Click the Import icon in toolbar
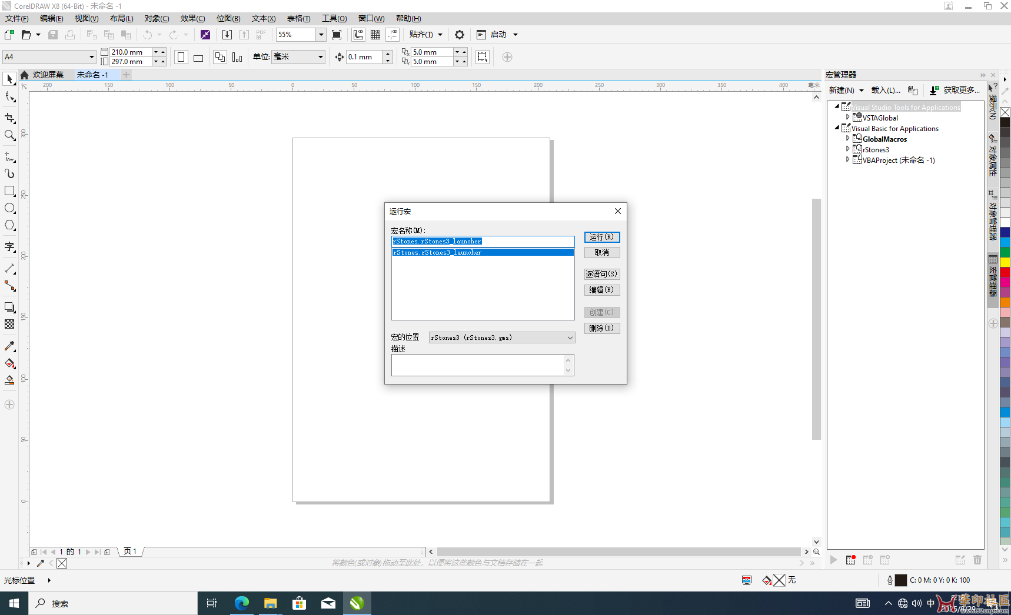The width and height of the screenshot is (1011, 615). [x=227, y=35]
